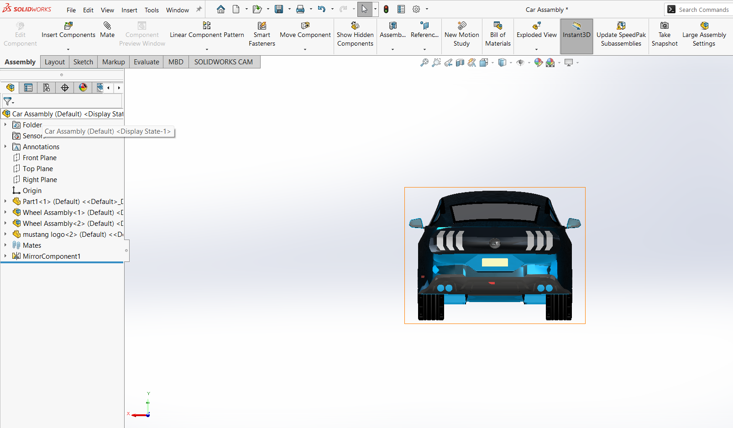The image size is (733, 428).
Task: Click the Insert Components icon
Action: point(68,26)
